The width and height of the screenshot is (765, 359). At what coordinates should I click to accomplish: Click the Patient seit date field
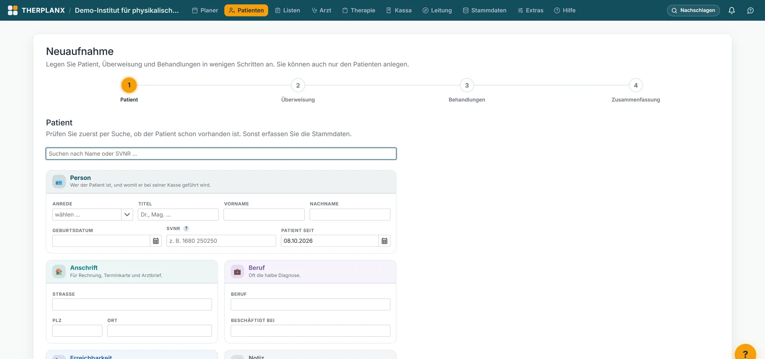(330, 241)
